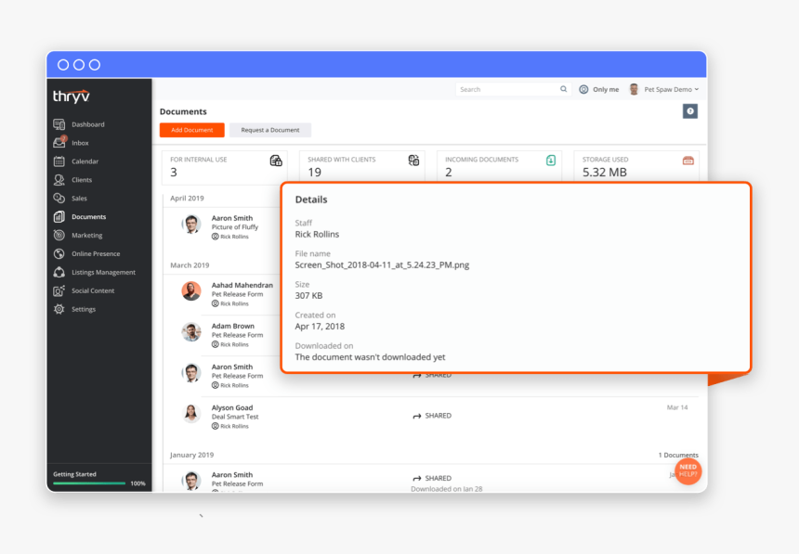This screenshot has height=554, width=799.
Task: Click the Shared With Clients icon
Action: (413, 161)
